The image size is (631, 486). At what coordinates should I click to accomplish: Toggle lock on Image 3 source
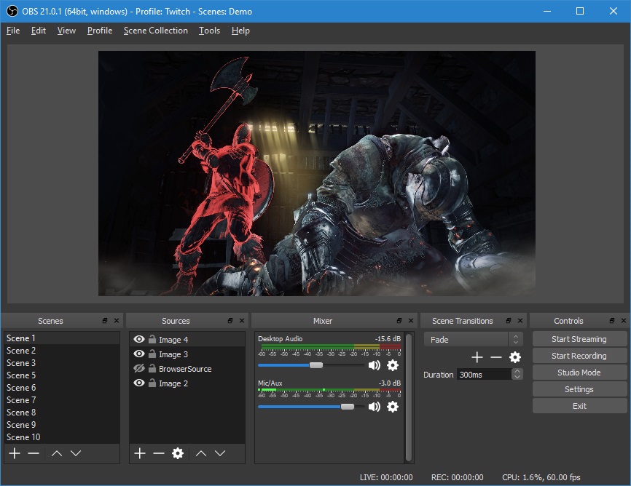pyautogui.click(x=152, y=354)
